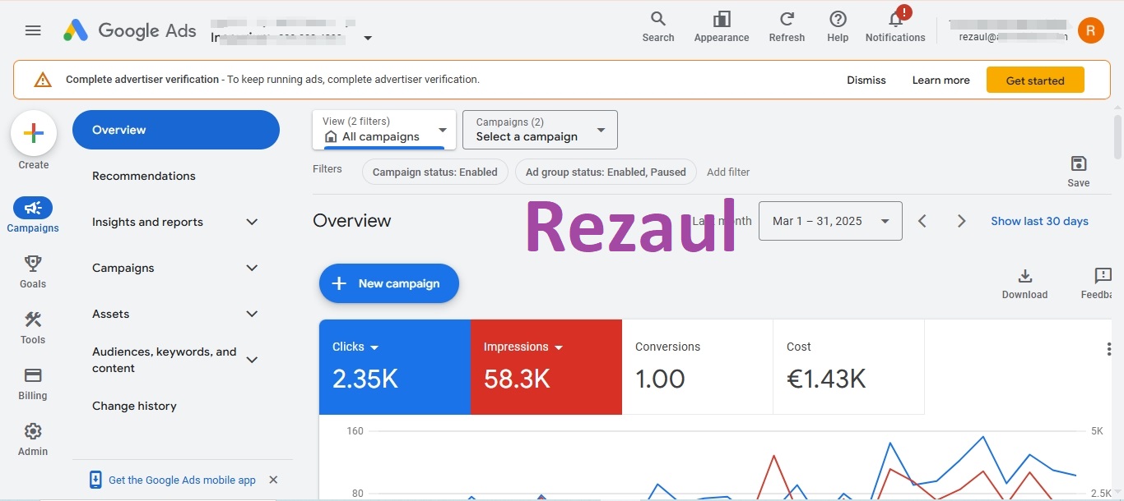Open the Search tool

pos(658,26)
